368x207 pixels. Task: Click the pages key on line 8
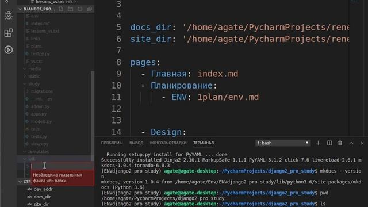(143, 62)
